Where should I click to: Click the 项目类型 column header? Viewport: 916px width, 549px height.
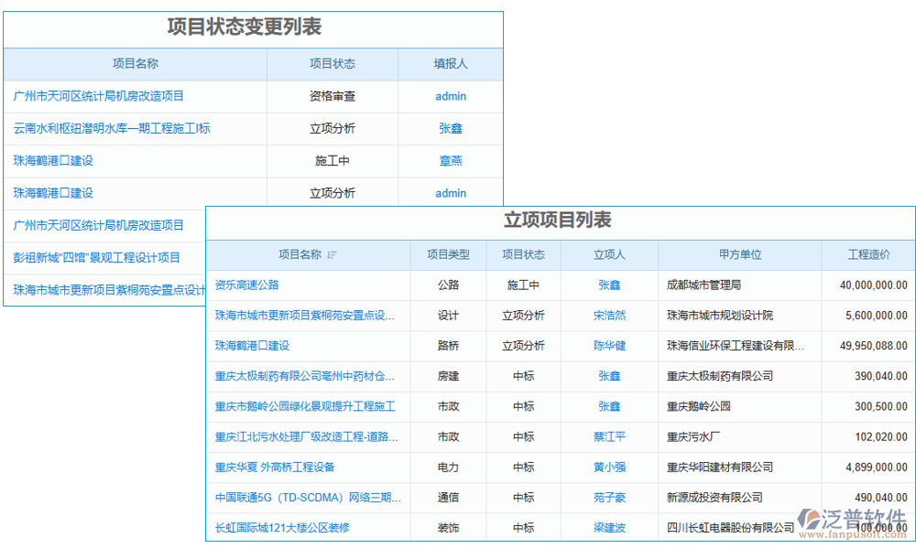click(x=448, y=255)
